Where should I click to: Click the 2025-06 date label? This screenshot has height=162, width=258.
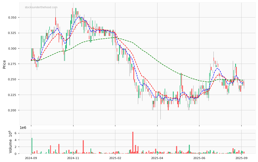199,158
